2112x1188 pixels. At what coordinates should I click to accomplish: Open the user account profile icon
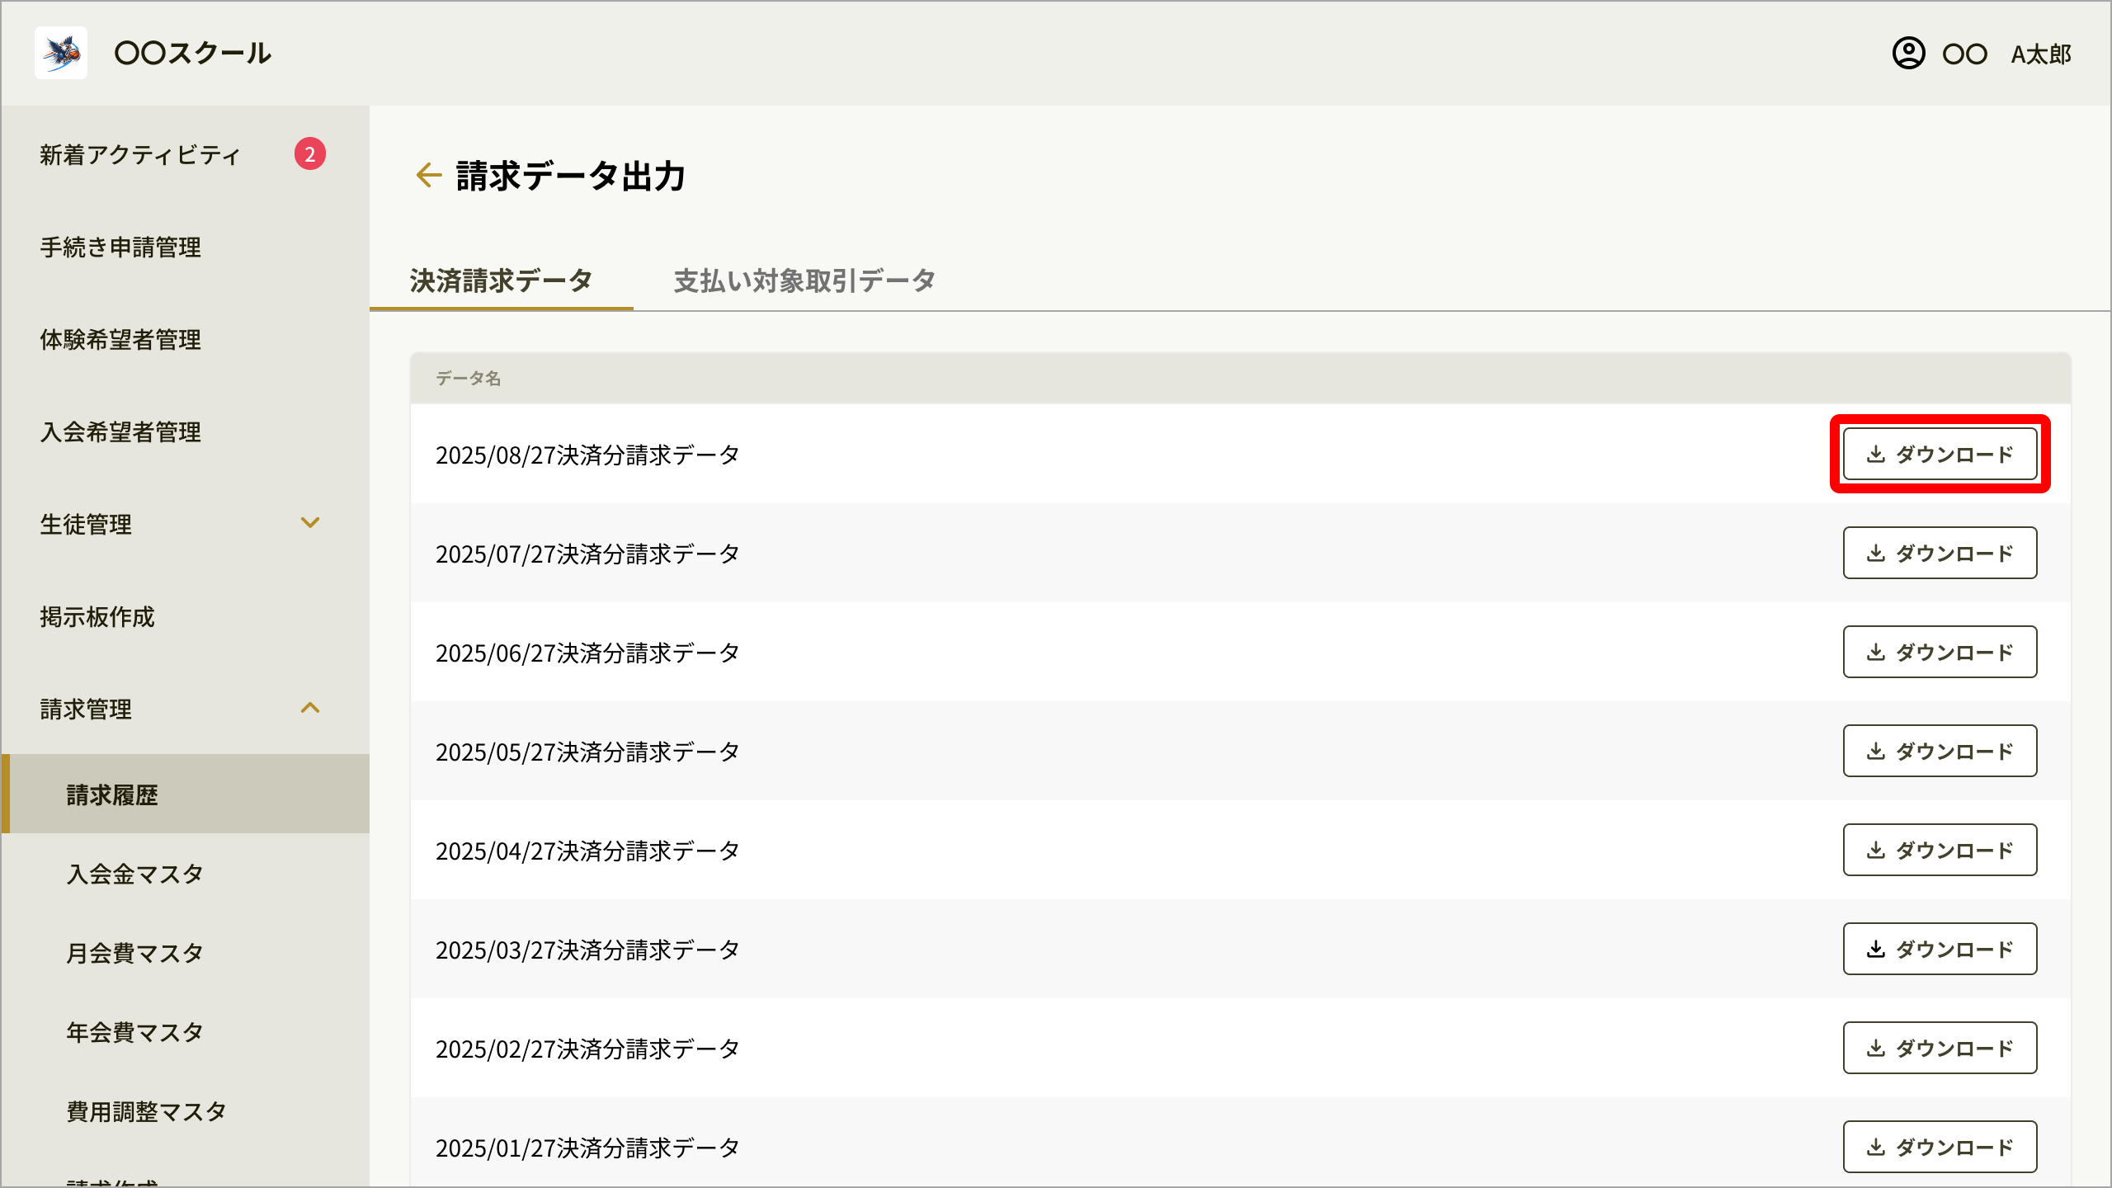click(x=1908, y=54)
